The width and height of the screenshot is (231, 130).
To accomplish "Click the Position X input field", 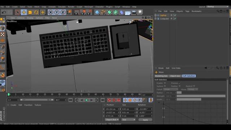I will coord(112,109).
